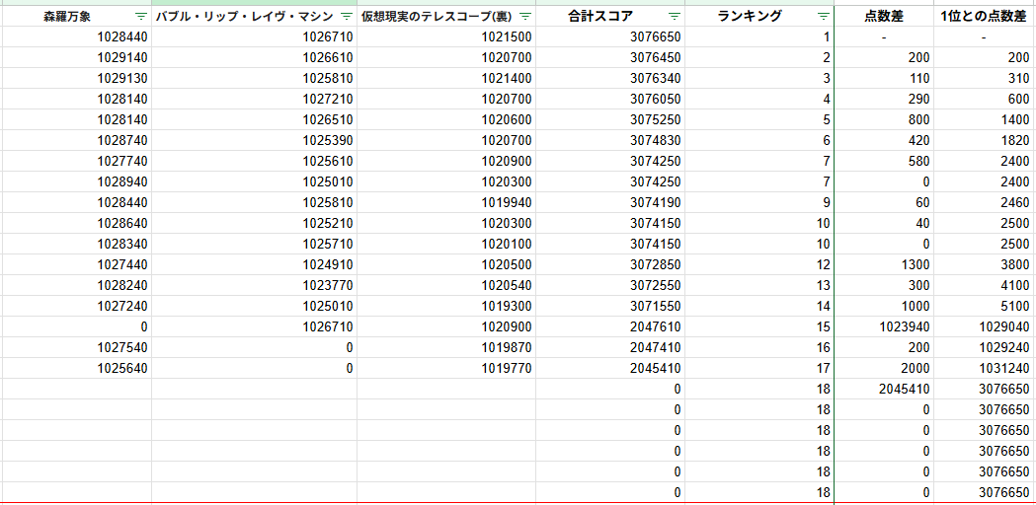Select the cell containing 1023770
The width and height of the screenshot is (1036, 505).
255,285
